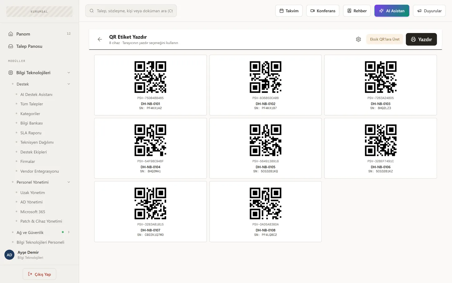
Task: Click the Bilgi Teknolojileri module icon
Action: [11, 73]
